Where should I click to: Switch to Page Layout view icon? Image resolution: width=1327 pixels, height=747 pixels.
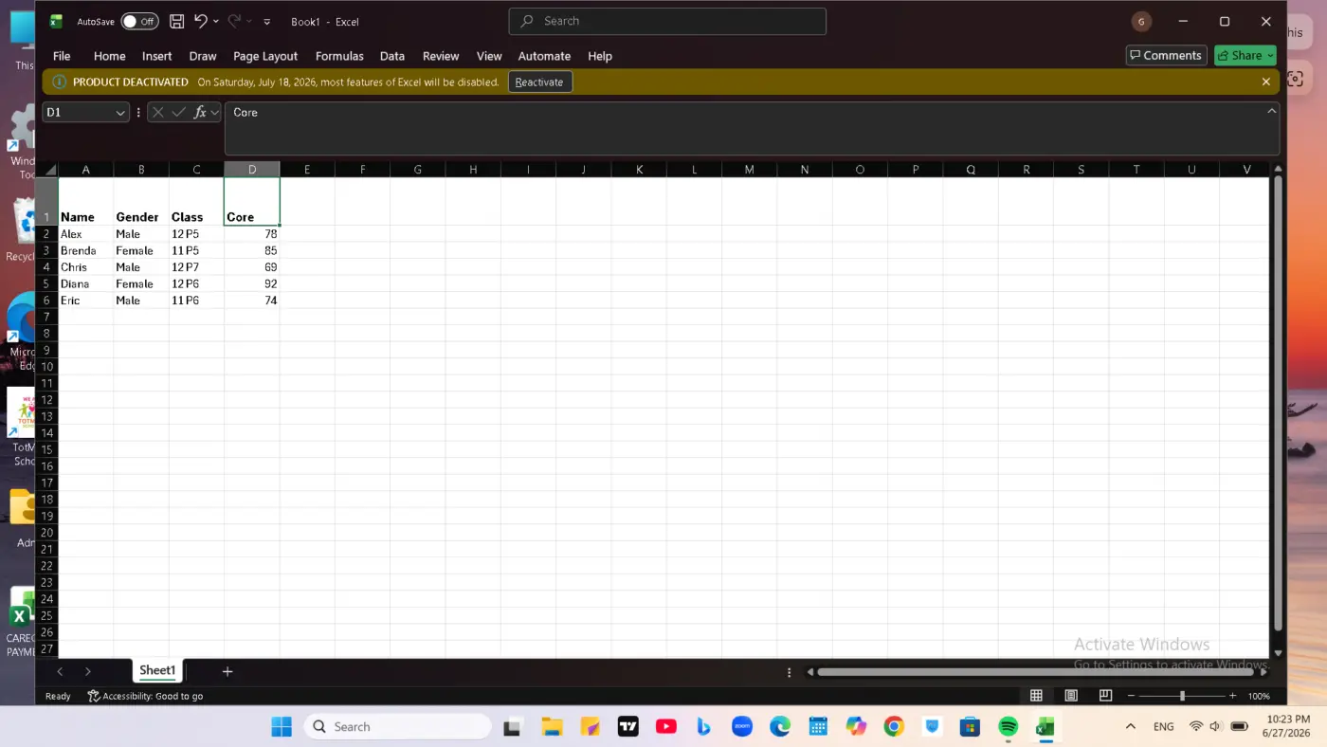click(x=1071, y=696)
